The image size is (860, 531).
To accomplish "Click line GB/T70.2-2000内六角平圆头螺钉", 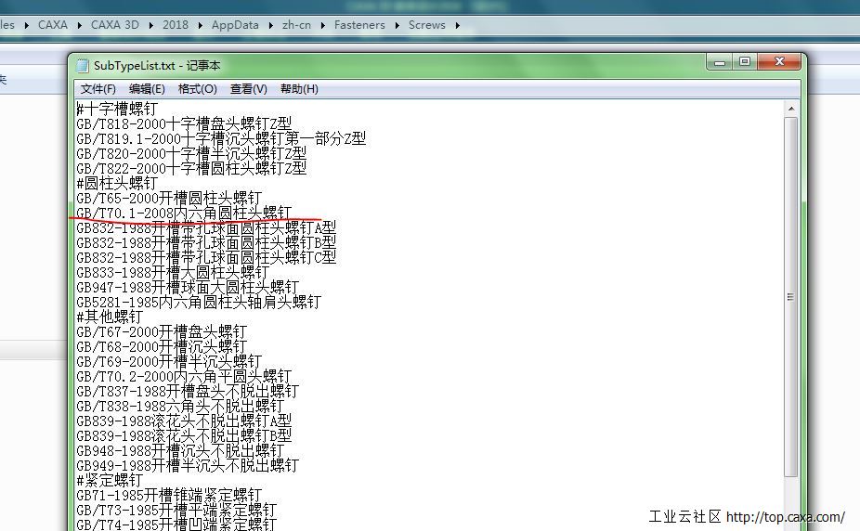I will tap(184, 376).
